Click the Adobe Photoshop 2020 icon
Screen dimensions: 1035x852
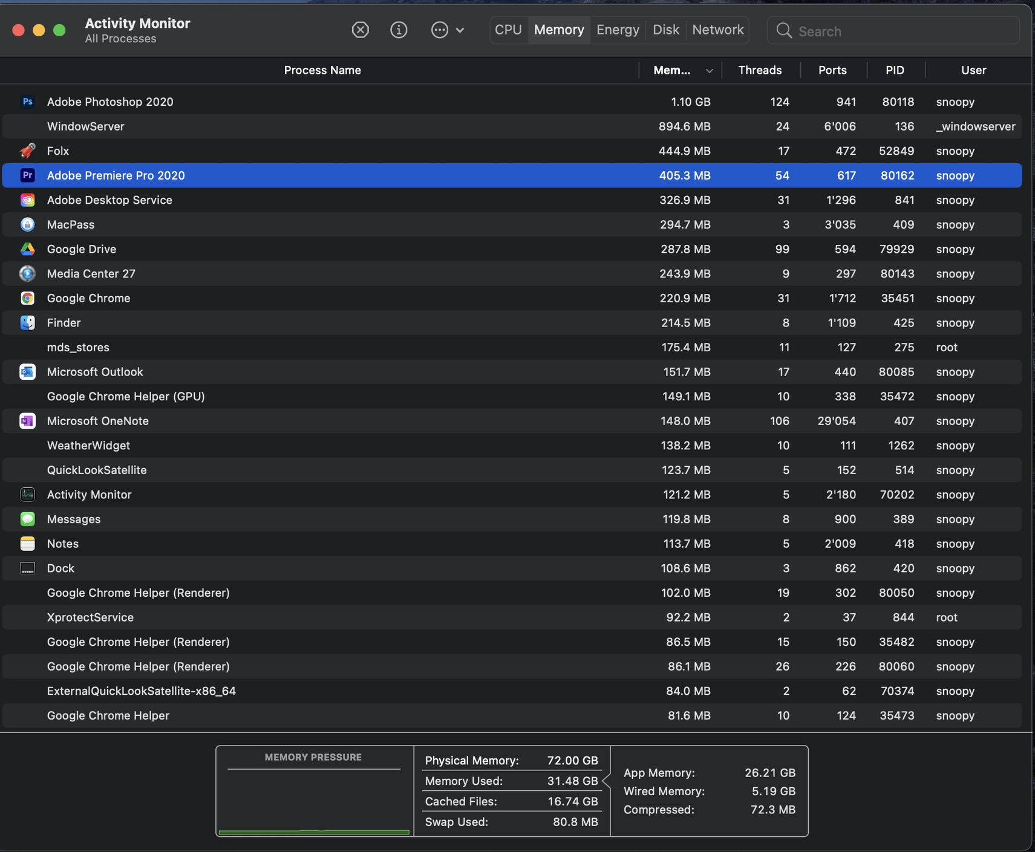pos(27,102)
